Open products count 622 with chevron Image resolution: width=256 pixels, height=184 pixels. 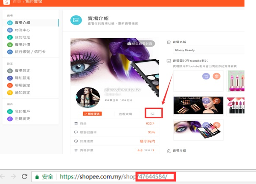(150, 124)
